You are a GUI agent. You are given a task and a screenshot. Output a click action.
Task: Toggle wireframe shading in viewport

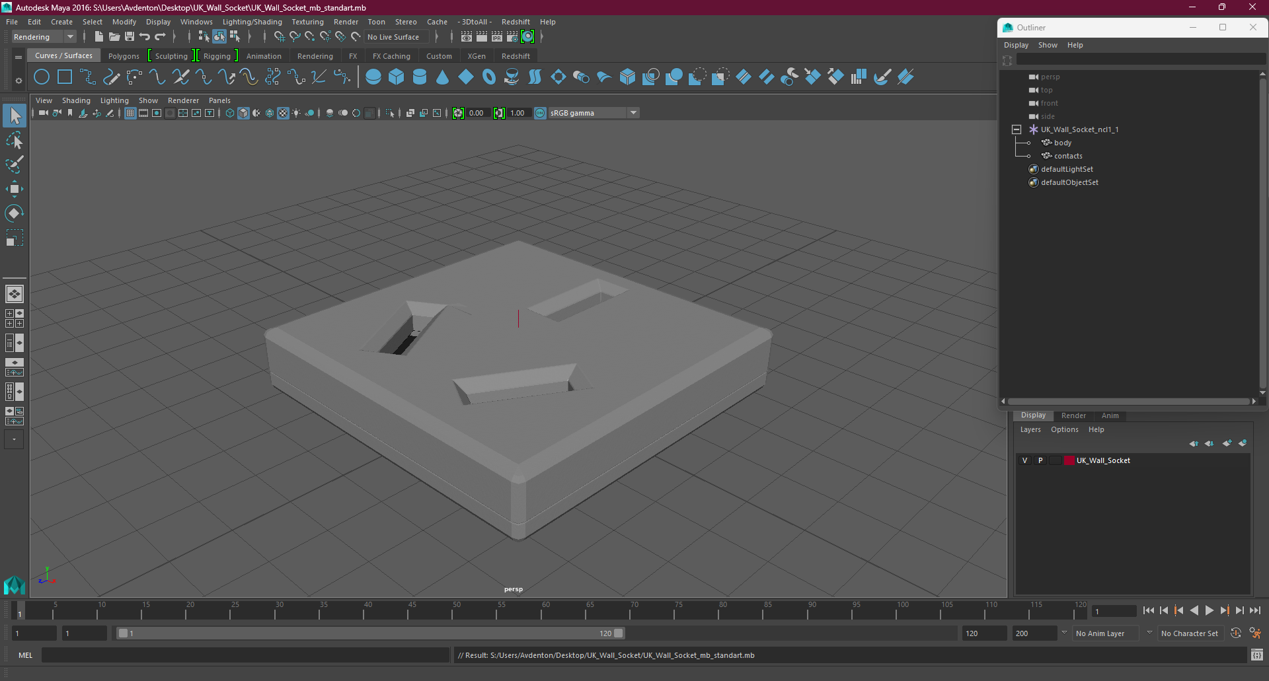230,113
